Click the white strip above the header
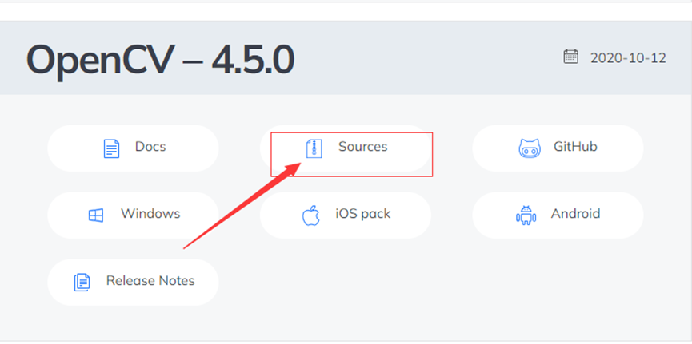 coord(346,12)
